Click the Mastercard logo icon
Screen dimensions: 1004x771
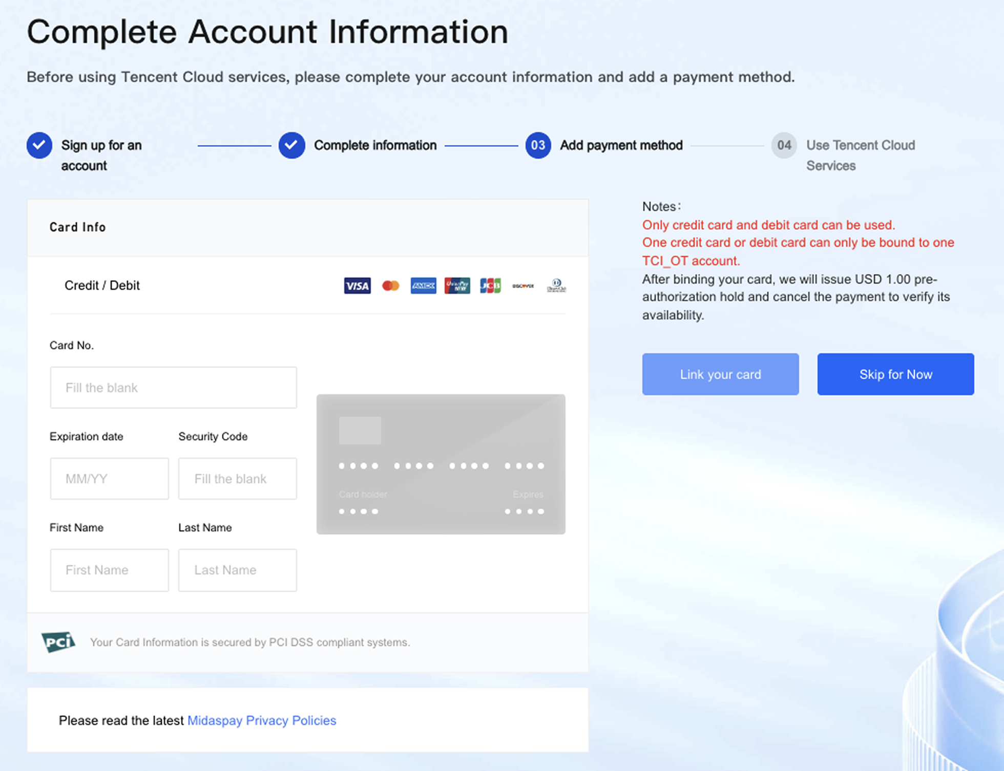point(390,286)
